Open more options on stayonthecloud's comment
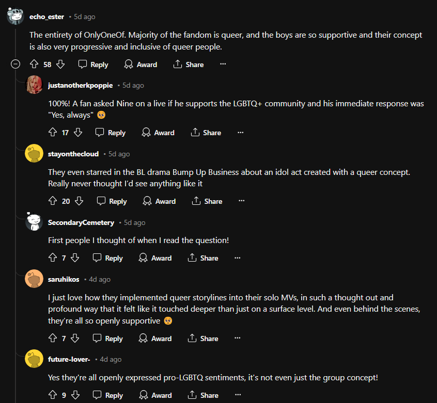Image resolution: width=437 pixels, height=403 pixels. pyautogui.click(x=241, y=201)
